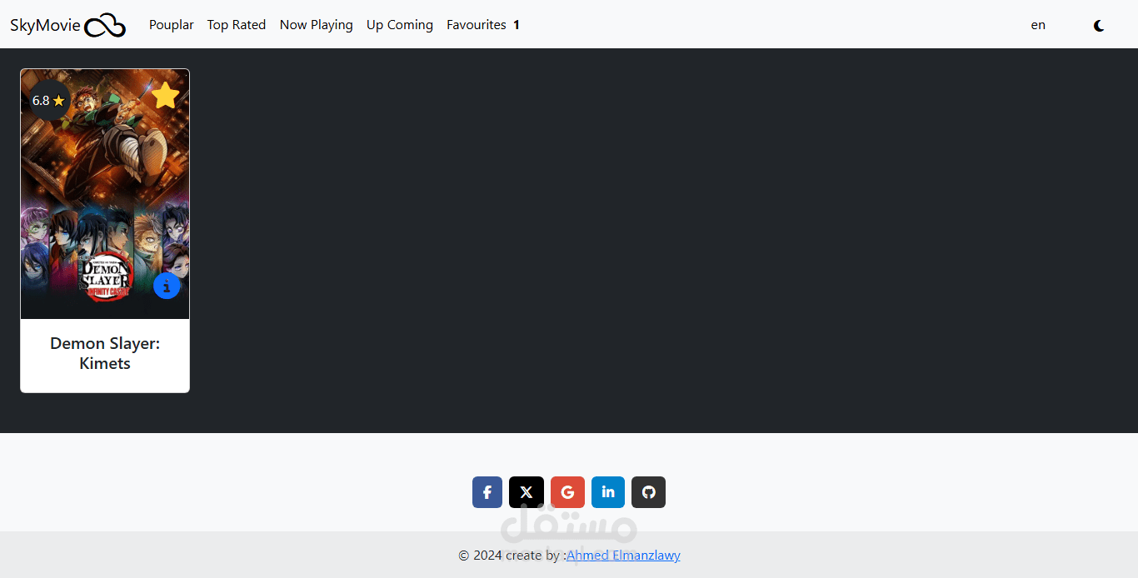Open the Google social link
The width and height of the screenshot is (1138, 578).
[x=567, y=492]
